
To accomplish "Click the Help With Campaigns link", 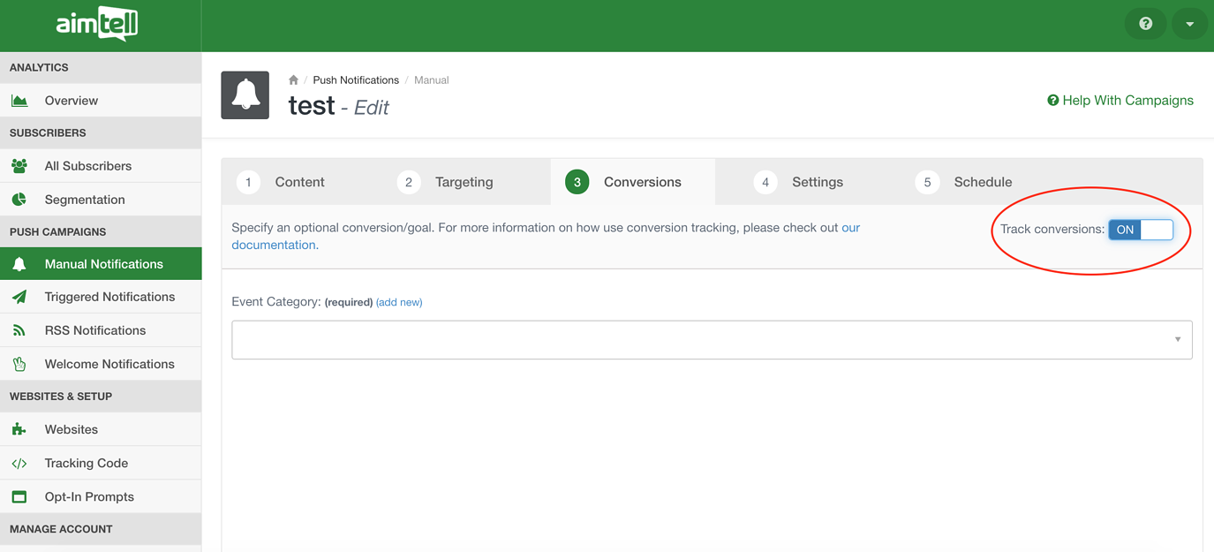I will tap(1120, 100).
